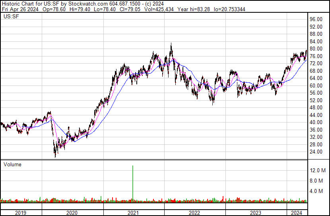This screenshot has width=330, height=216.
Task: Click the 92.00 price axis label
Action: pos(316,27)
